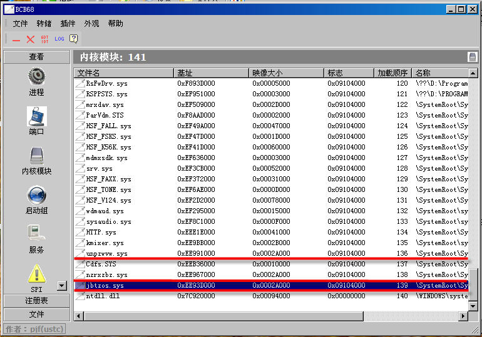Click the sidebar scroll-down arrow near SPI
482x337 pixels.
(x=62, y=286)
